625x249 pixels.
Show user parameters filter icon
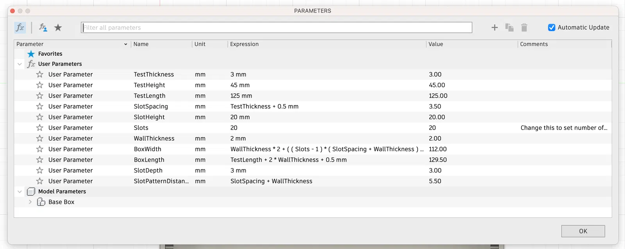[43, 27]
